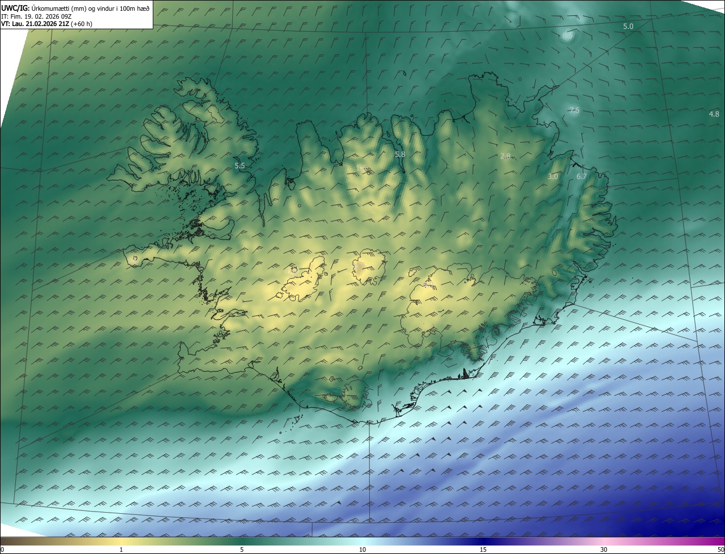Screen dimensions: 725x554
Task: Click the color scale tick label 0
Action: point(2,549)
